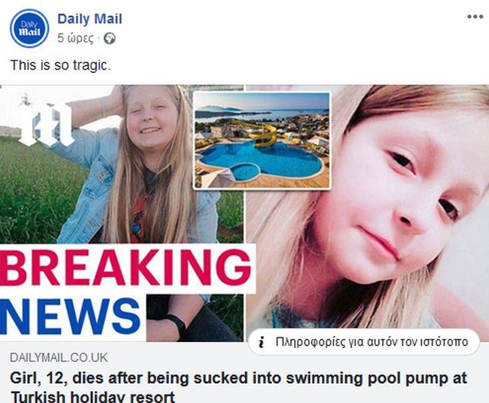489x403 pixels.
Task: Open the 'Girl, 12, dies' article headline
Action: 238,387
